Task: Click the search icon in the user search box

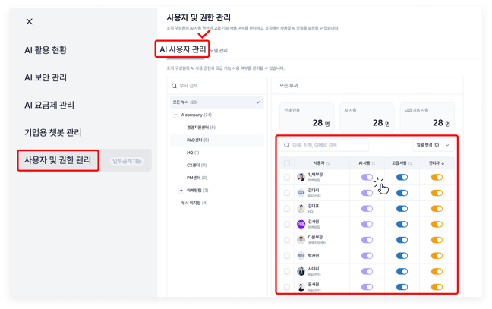Action: (x=287, y=145)
